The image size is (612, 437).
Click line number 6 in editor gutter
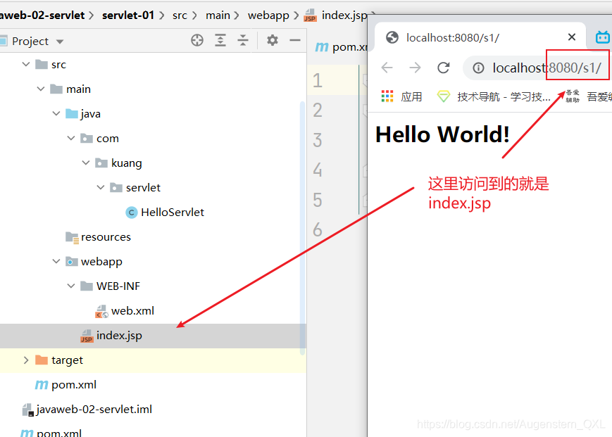318,229
